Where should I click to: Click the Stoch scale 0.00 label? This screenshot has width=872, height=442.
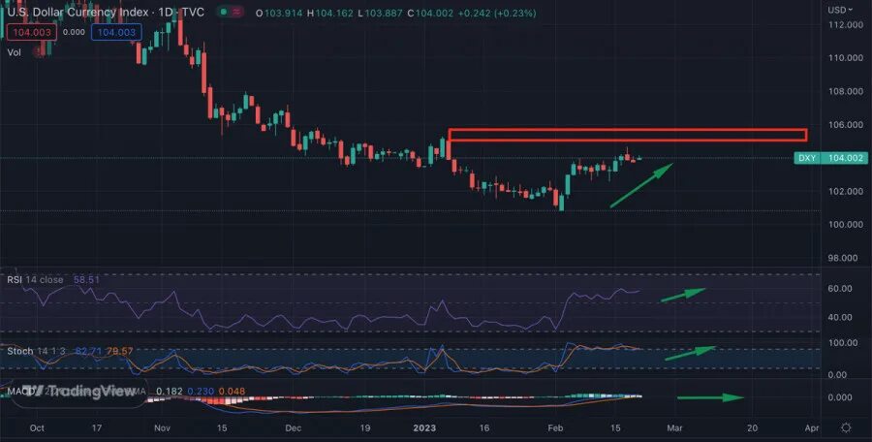pyautogui.click(x=837, y=375)
